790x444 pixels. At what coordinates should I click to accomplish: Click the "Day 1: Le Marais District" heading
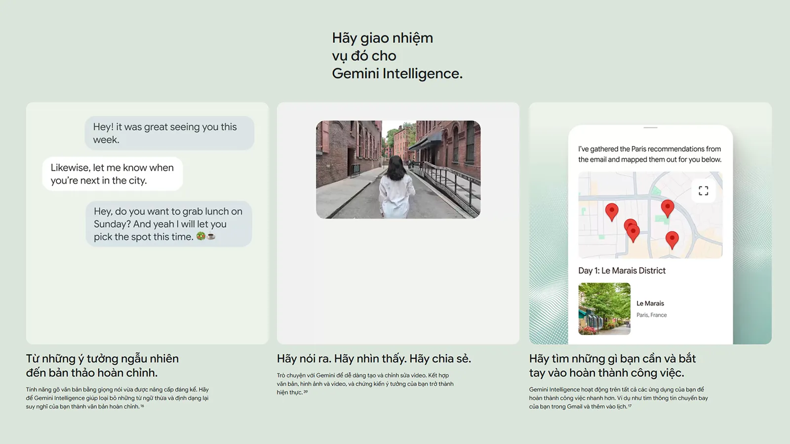pos(622,270)
